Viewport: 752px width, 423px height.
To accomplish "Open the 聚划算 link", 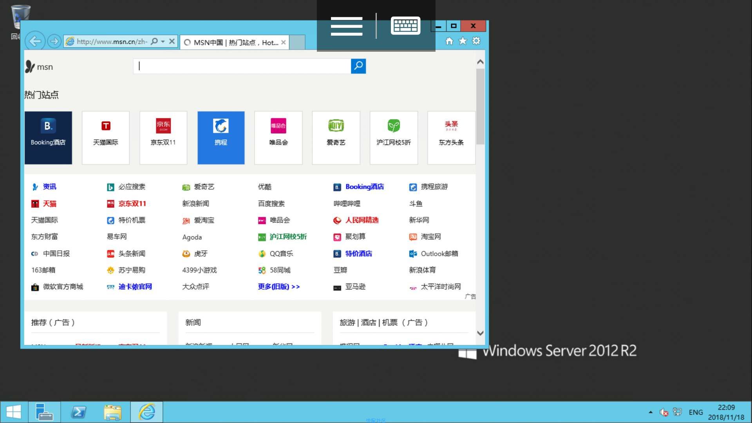I will 355,237.
